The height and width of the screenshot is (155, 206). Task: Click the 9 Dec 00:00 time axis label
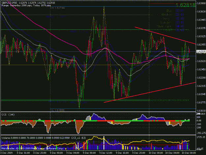tap(56, 153)
